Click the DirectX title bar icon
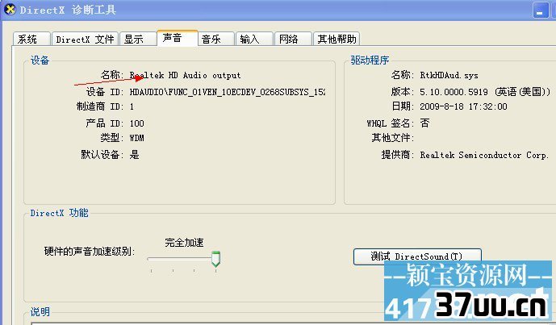This screenshot has height=325, width=556. coord(10,9)
